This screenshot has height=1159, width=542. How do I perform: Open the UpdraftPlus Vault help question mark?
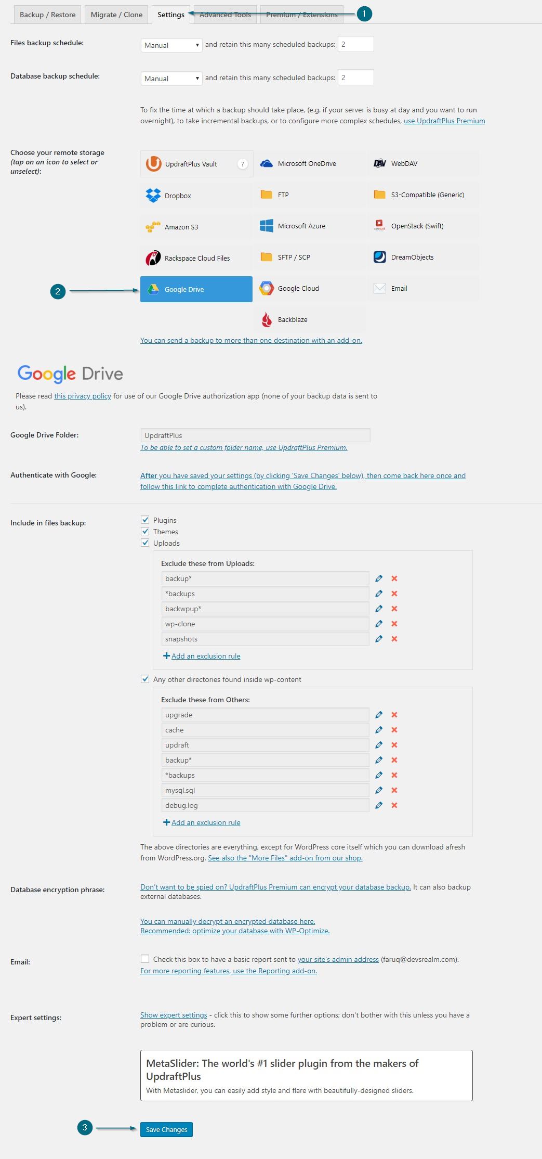(x=242, y=164)
